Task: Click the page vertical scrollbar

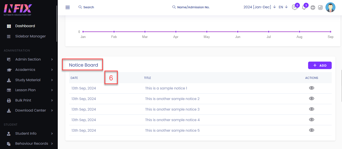Action: point(341,85)
